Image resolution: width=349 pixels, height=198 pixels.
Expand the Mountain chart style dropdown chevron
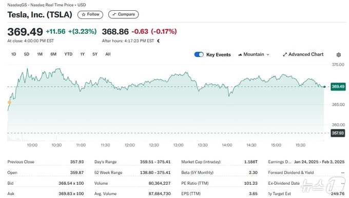coord(268,54)
